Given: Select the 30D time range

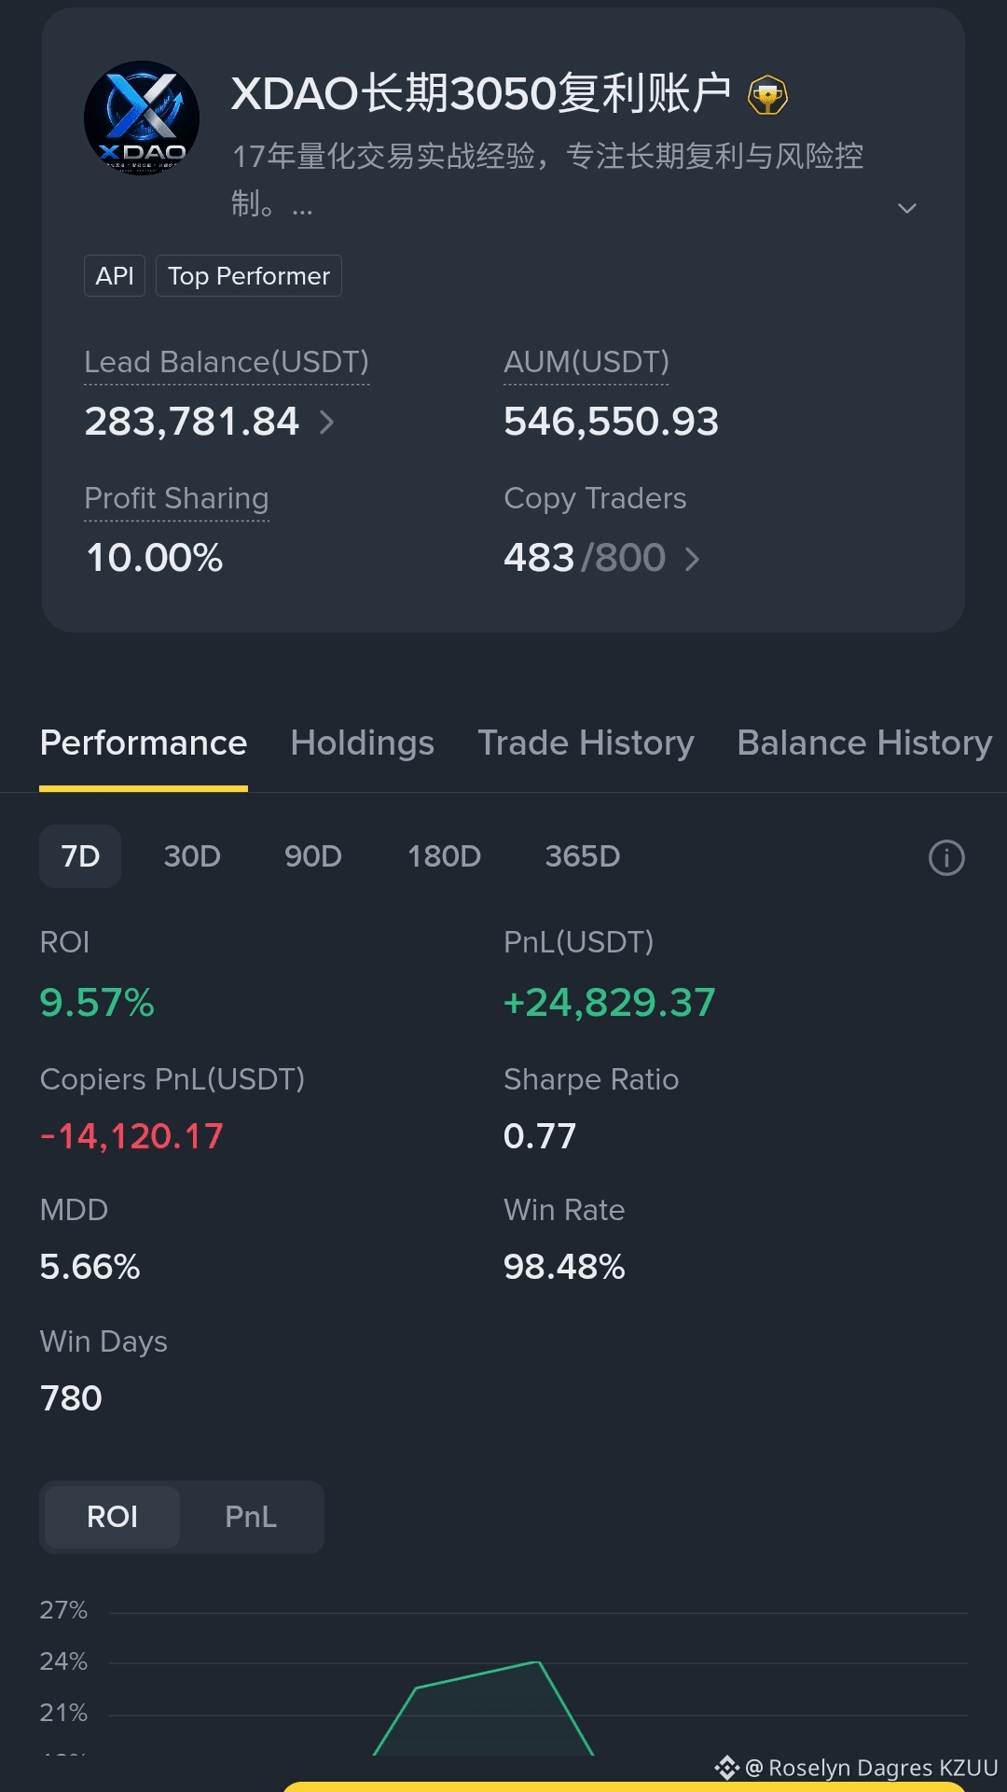Looking at the screenshot, I should pyautogui.click(x=192, y=856).
